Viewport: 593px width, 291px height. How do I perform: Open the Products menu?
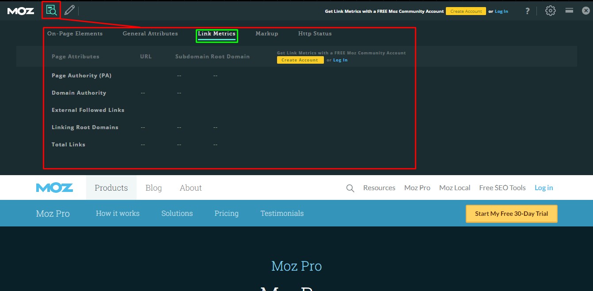(111, 188)
